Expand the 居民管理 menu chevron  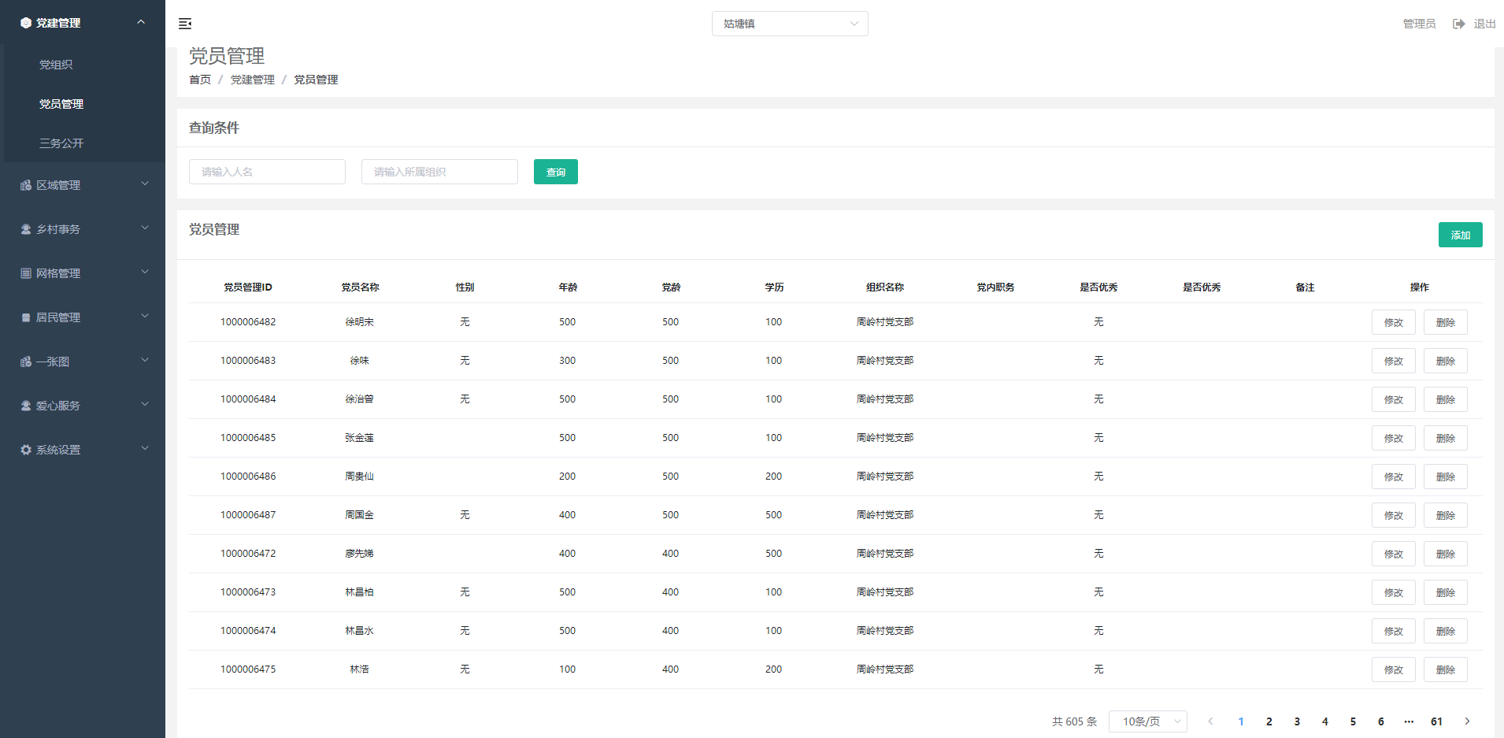[145, 317]
